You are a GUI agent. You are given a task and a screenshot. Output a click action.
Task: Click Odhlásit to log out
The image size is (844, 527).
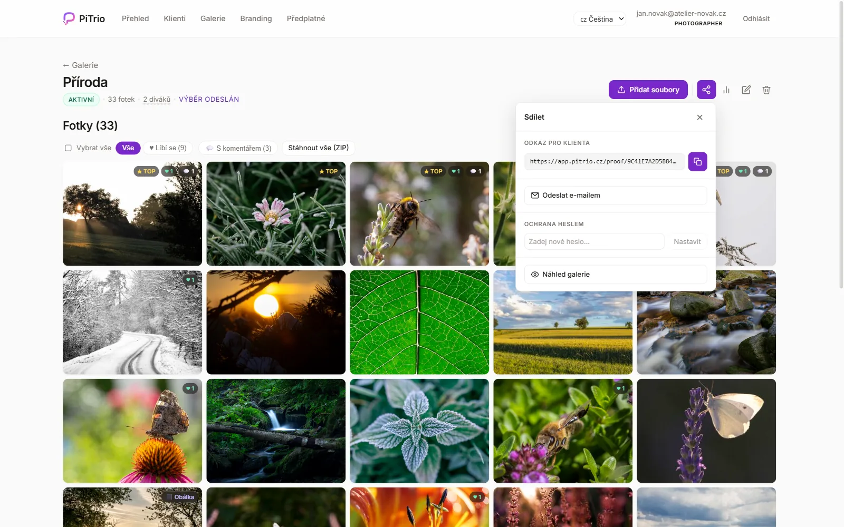click(x=756, y=19)
